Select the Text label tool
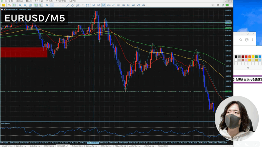 coord(83,5)
